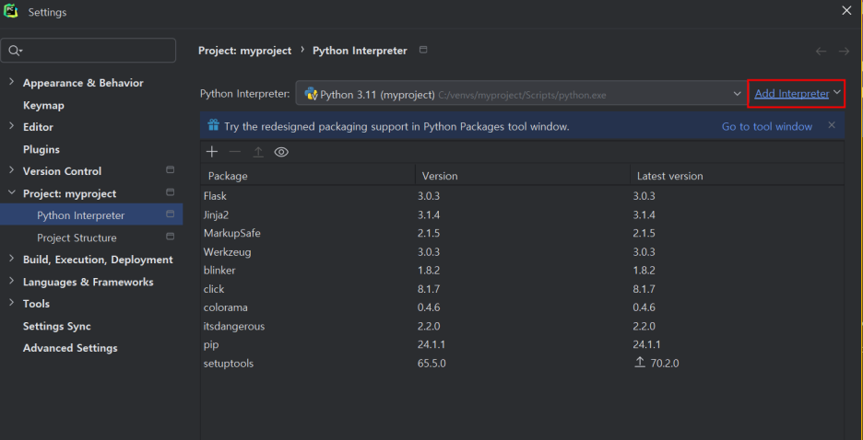
Task: Click itsdangerous version 2.2.0 in Version column
Action: coord(429,326)
